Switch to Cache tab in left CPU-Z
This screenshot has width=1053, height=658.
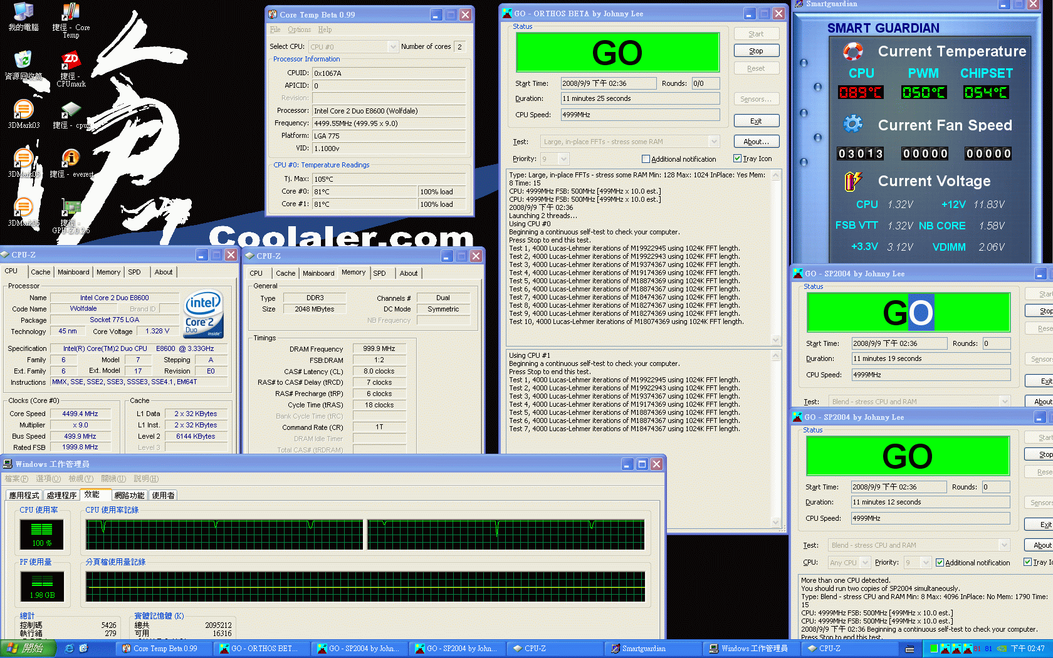(41, 272)
